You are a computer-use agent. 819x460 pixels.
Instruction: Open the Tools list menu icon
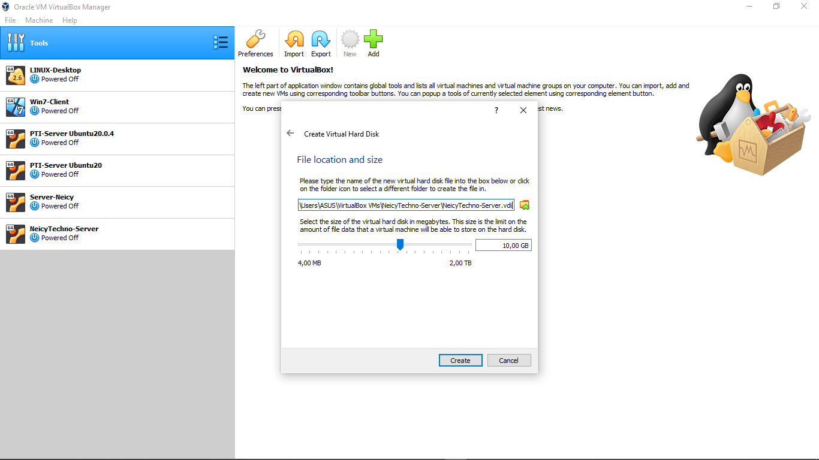point(221,43)
